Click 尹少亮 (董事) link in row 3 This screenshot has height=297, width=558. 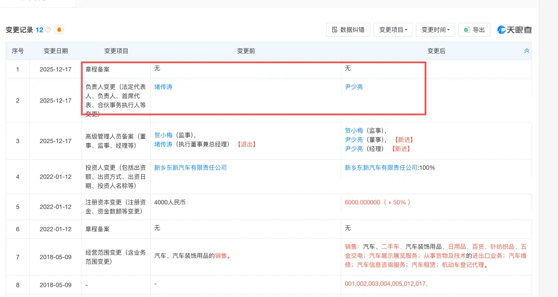354,139
